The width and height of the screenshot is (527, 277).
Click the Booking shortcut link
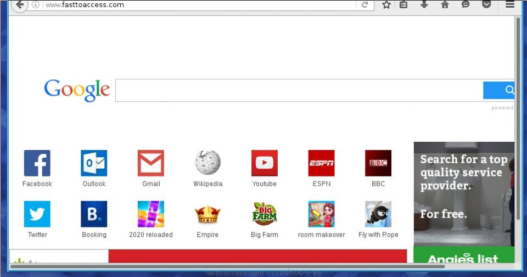pyautogui.click(x=94, y=214)
